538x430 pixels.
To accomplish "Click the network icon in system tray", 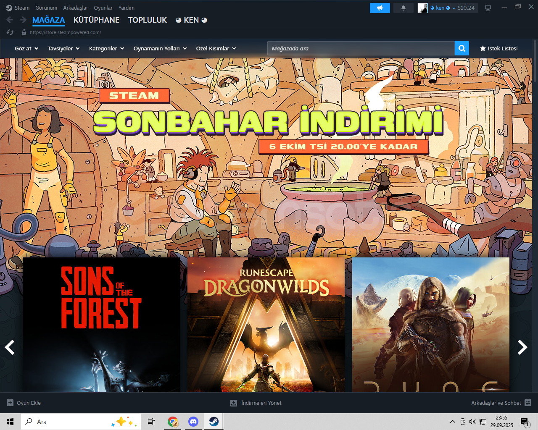I will pos(483,422).
